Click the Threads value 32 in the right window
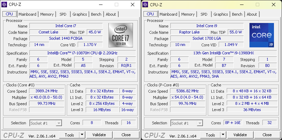282x140 pixels. pos(270,123)
